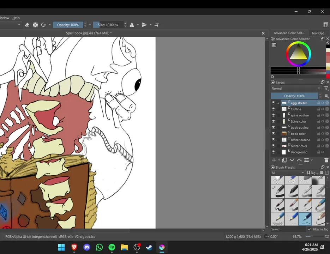
Task: Select Spell book.jpg.kra document tab
Action: 89,33
